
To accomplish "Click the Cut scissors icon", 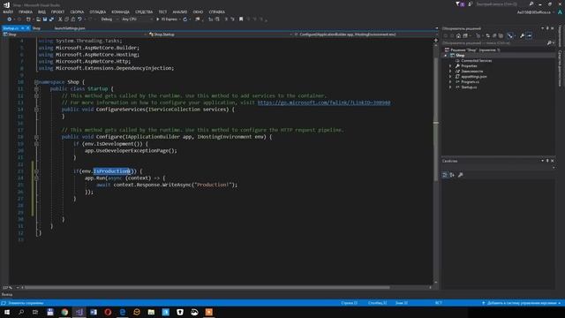I will [x=60, y=19].
